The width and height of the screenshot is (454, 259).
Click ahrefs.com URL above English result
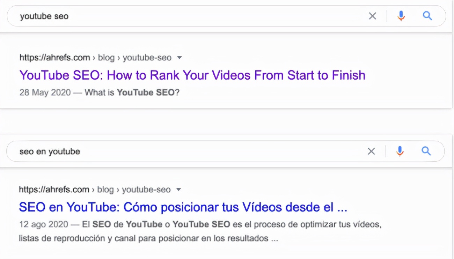tap(95, 58)
